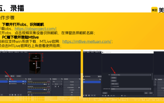164x103 pixels.
Task: Move selected source up in left OBS window
Action: coord(18,95)
